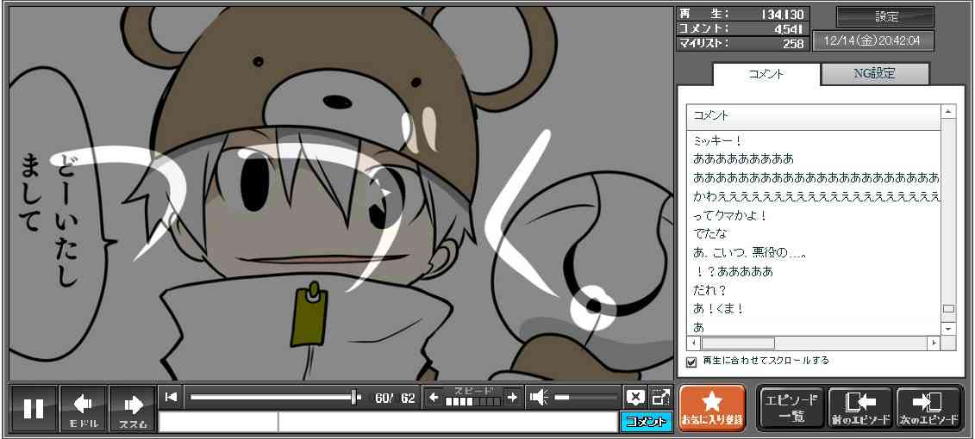Viewport: 975px width, 439px height.
Task: Hide on-screen comments with the X bubble icon
Action: pyautogui.click(x=635, y=397)
